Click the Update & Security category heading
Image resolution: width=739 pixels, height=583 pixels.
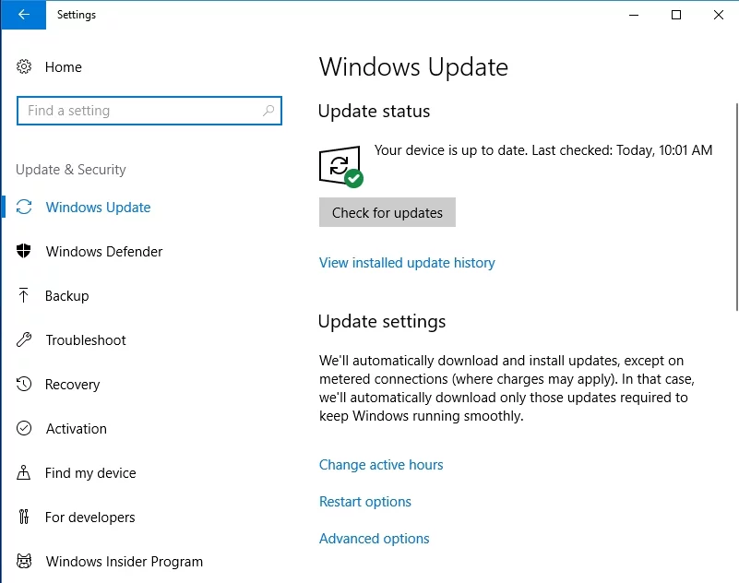click(x=71, y=169)
